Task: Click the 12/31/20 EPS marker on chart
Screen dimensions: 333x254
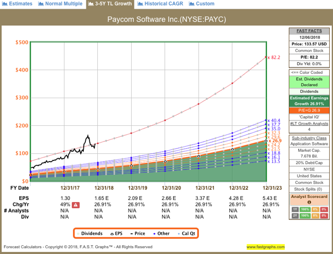Action: (x=165, y=162)
